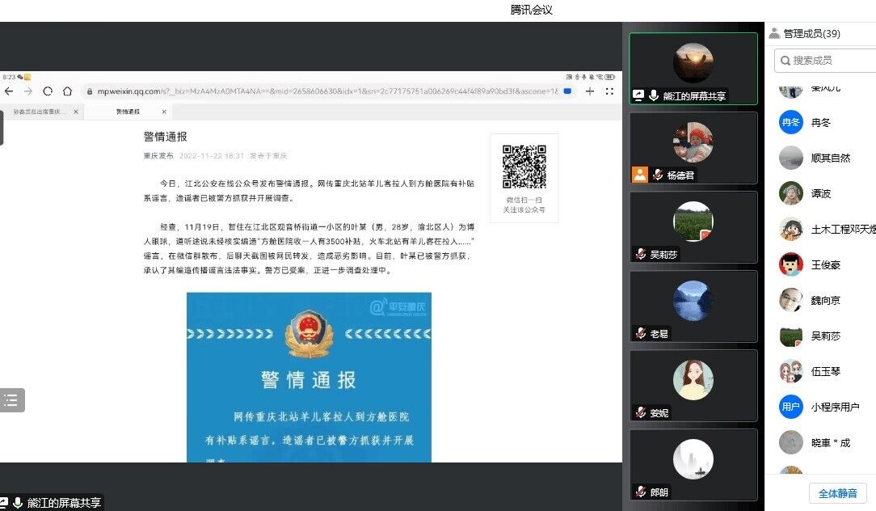This screenshot has height=511, width=876.
Task: Toggle muted microphone on 老易 video tile
Action: pos(641,333)
